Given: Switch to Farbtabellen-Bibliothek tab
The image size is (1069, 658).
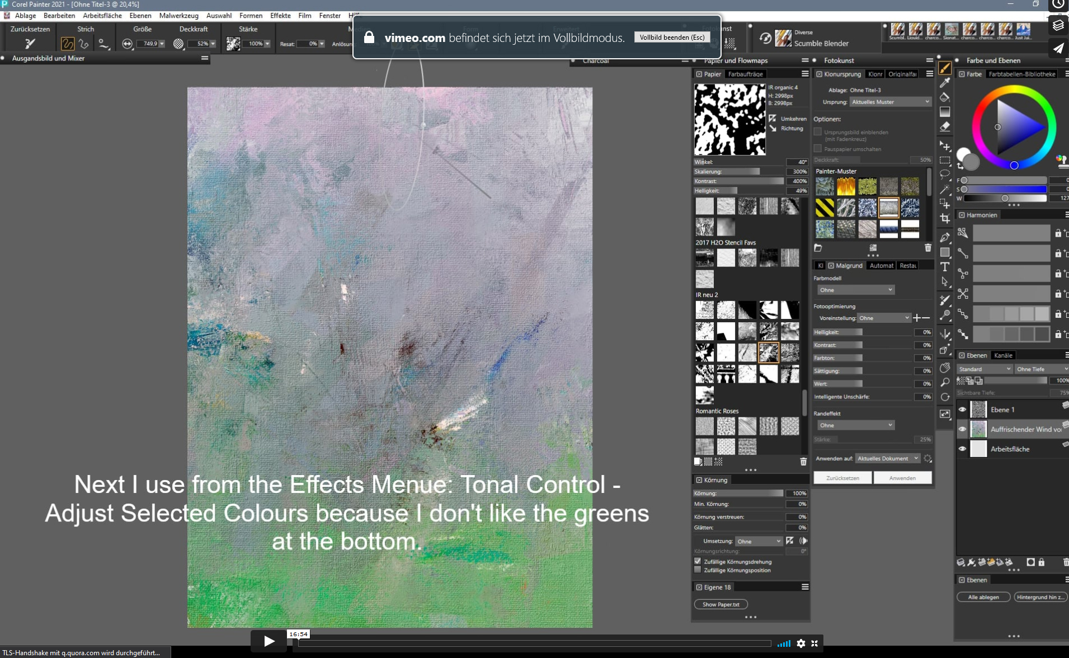Looking at the screenshot, I should 1021,74.
